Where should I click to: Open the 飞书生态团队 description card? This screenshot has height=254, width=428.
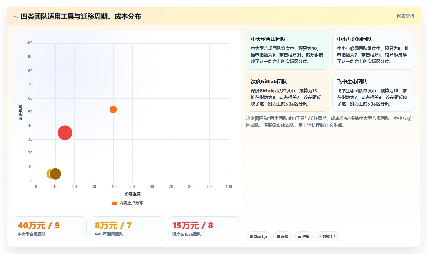pos(374,92)
